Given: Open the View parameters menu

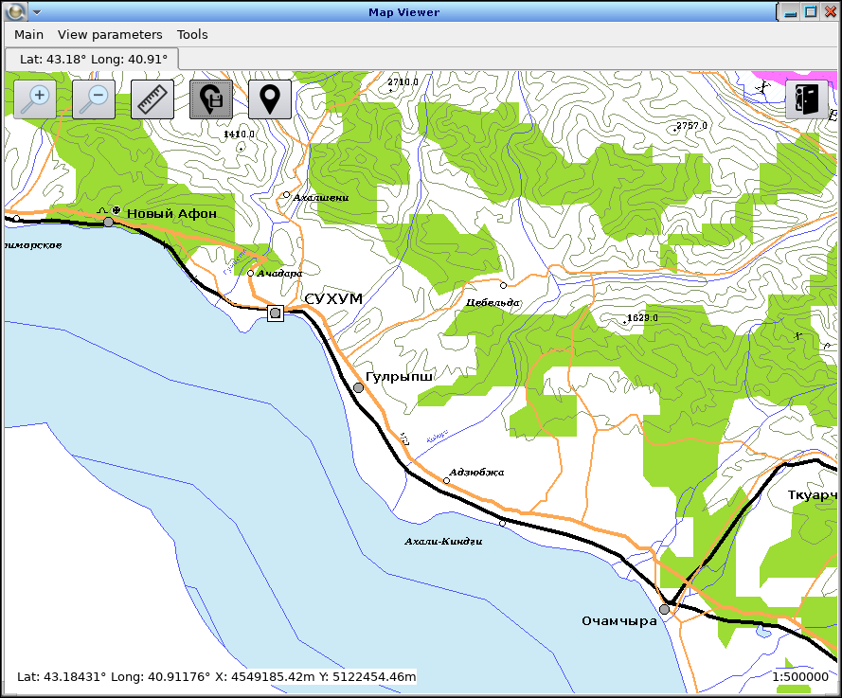Looking at the screenshot, I should click(x=110, y=34).
